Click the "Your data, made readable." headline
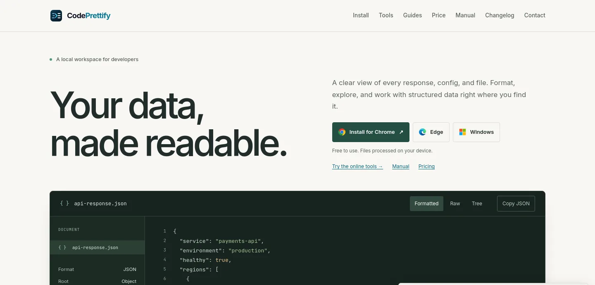The width and height of the screenshot is (595, 285). 169,124
